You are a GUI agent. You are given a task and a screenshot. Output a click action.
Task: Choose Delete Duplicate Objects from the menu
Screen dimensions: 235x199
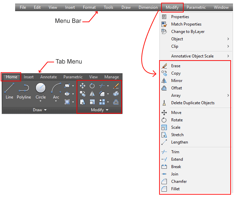point(196,103)
